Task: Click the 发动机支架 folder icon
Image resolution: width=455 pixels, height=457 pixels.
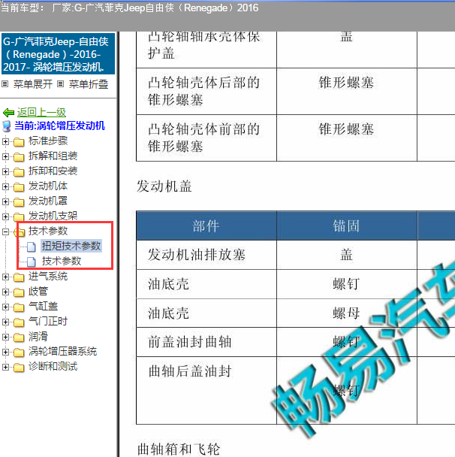Action: pos(19,216)
